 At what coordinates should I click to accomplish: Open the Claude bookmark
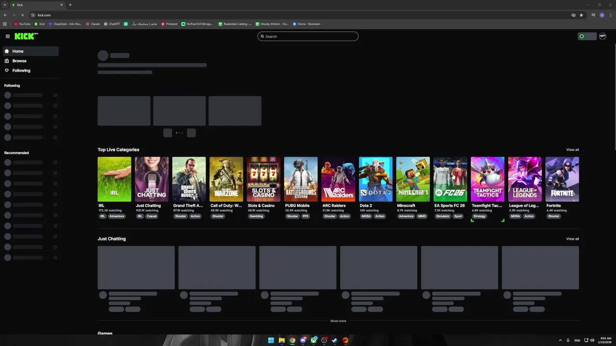click(x=92, y=24)
